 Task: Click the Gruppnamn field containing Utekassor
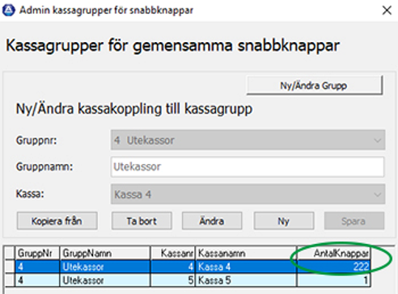(x=248, y=166)
